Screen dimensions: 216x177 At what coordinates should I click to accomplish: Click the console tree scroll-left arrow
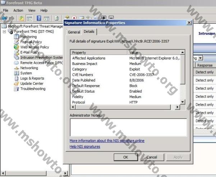[3, 173]
